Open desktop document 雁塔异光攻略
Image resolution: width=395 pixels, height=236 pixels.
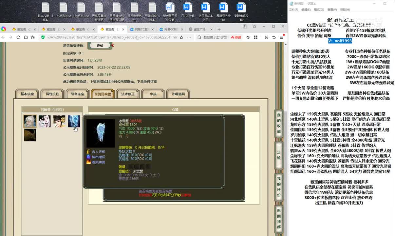[223, 12]
